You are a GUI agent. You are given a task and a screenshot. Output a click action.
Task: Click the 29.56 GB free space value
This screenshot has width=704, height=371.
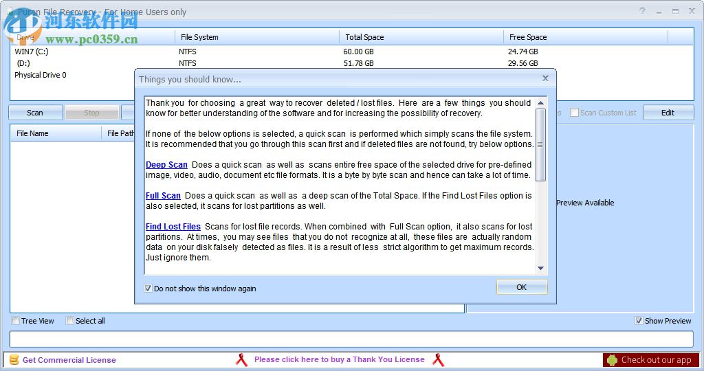522,63
